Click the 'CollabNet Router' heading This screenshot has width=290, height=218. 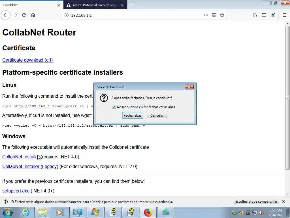tap(39, 32)
